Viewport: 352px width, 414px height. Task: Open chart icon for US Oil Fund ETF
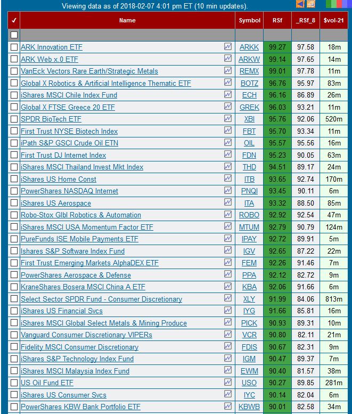[228, 382]
